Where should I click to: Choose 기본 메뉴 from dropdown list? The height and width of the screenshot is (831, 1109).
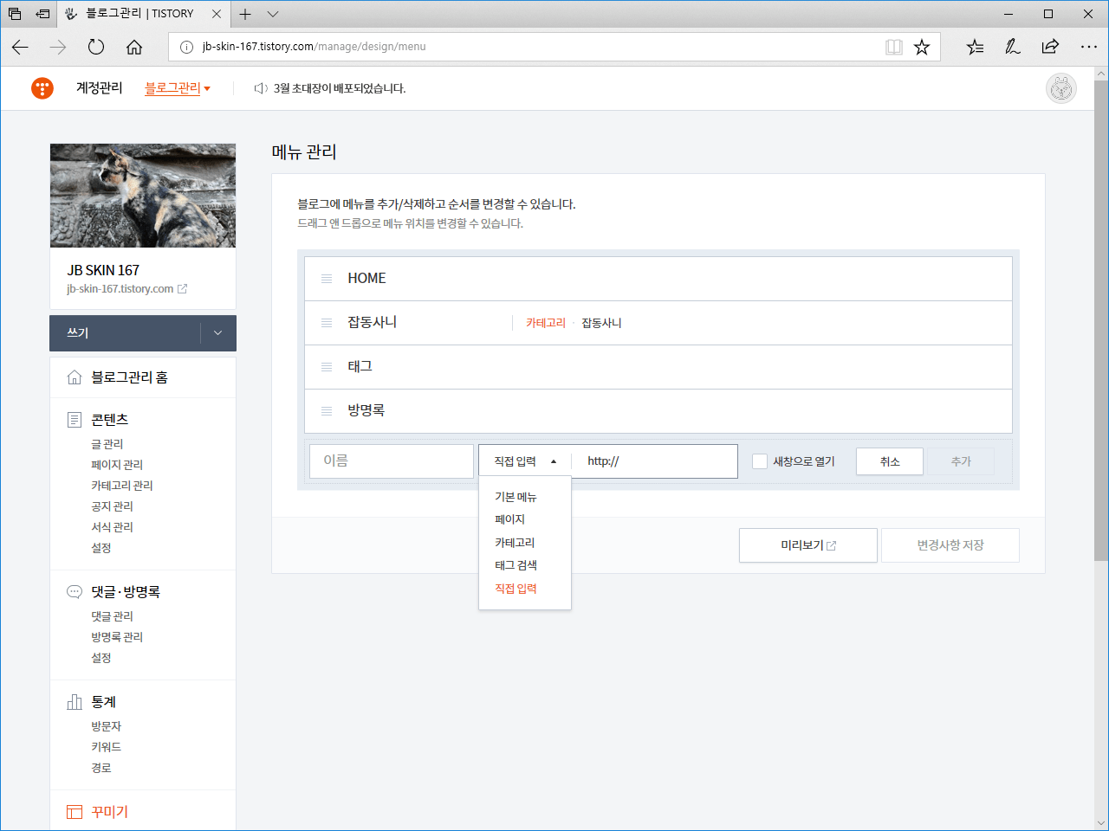pyautogui.click(x=516, y=497)
